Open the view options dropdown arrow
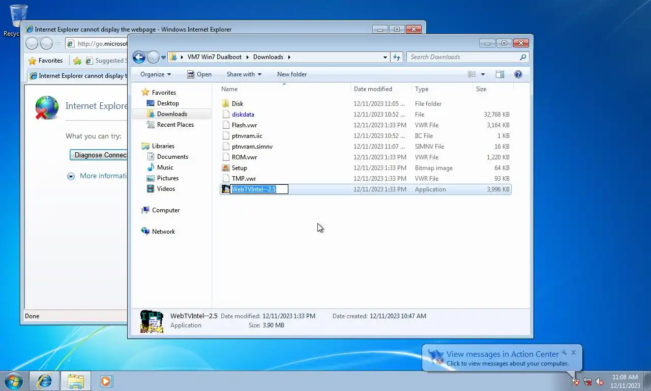The width and height of the screenshot is (651, 391). [483, 74]
